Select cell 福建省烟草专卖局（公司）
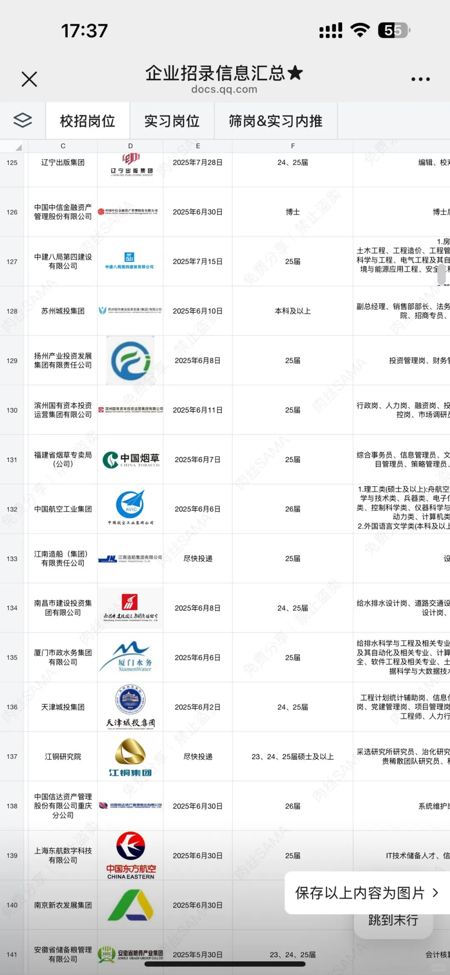This screenshot has width=450, height=975. pyautogui.click(x=63, y=459)
